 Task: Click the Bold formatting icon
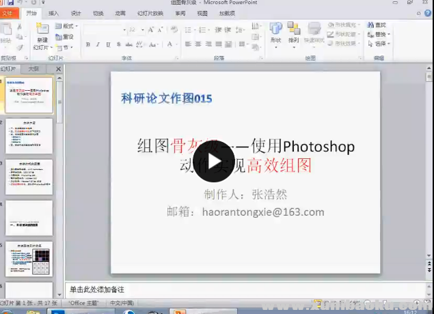(x=89, y=44)
